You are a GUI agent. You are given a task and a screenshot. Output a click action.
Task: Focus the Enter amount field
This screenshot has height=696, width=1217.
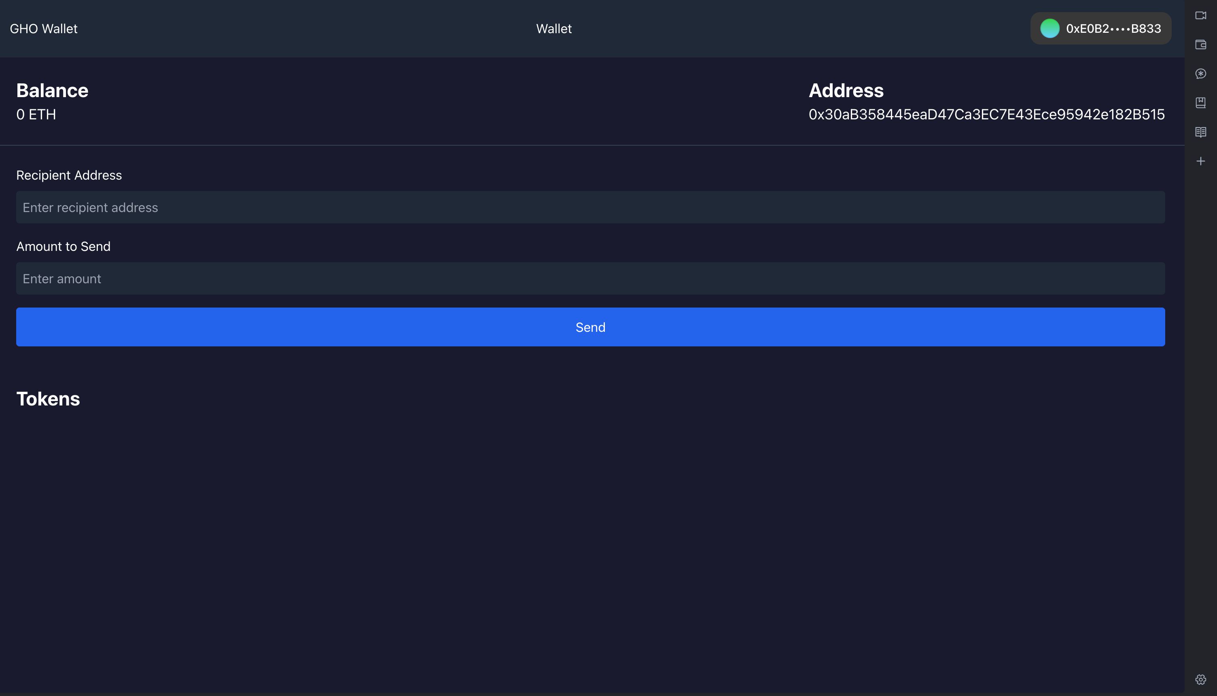pos(591,278)
